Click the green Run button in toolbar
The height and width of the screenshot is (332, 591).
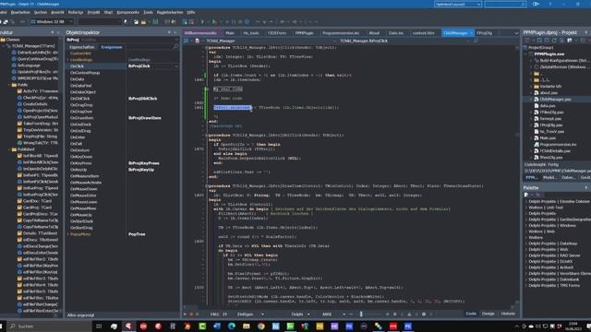(x=202, y=22)
